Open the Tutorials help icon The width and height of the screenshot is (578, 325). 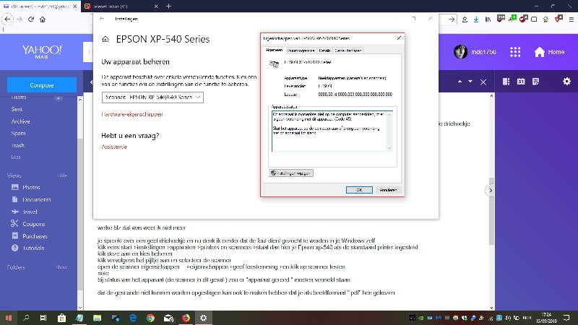click(14, 248)
